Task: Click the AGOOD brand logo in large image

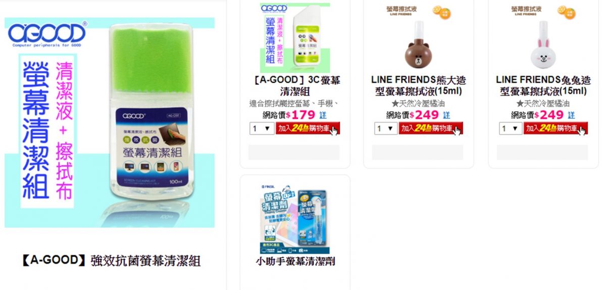Action: pos(47,34)
